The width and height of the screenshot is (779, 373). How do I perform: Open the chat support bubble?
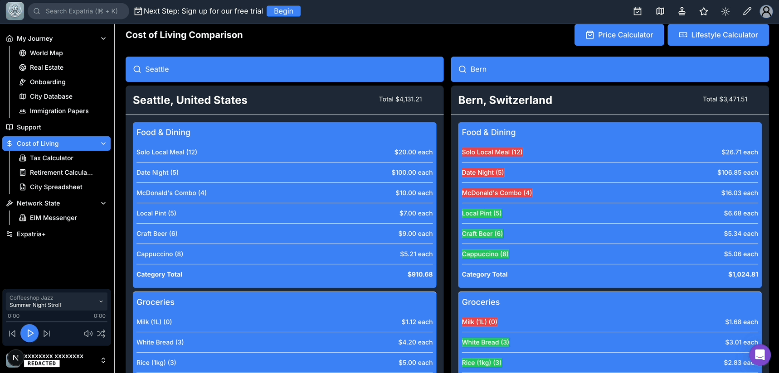click(x=760, y=355)
